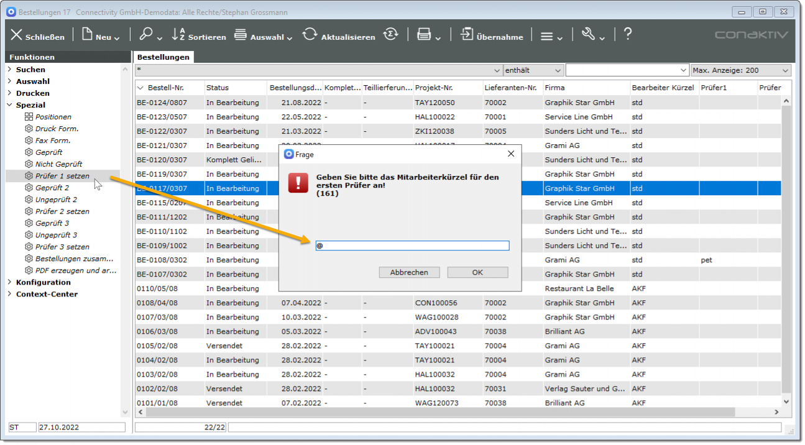Open the Max. Anzeige: 200 dropdown
The image size is (805, 445).
click(x=740, y=70)
